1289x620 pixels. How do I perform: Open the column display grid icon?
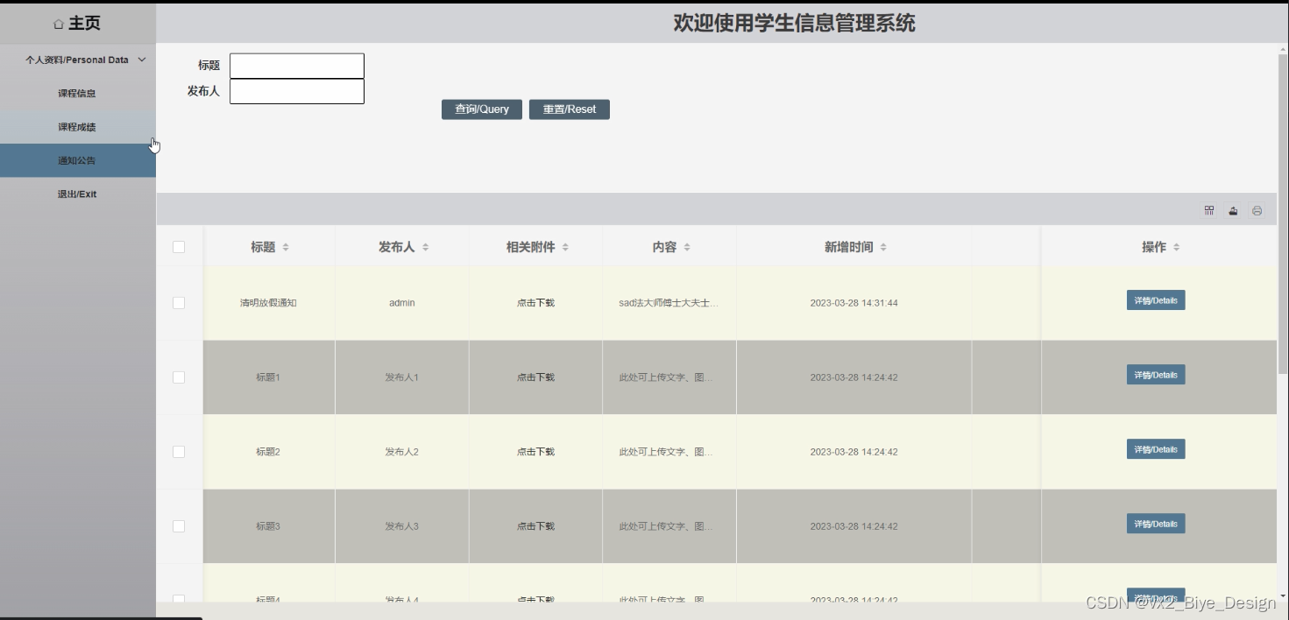[1208, 210]
